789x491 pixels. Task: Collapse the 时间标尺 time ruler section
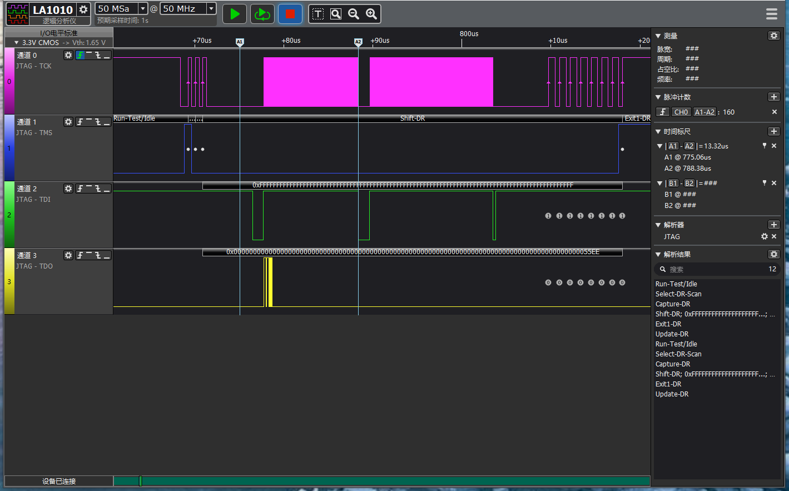click(x=658, y=131)
